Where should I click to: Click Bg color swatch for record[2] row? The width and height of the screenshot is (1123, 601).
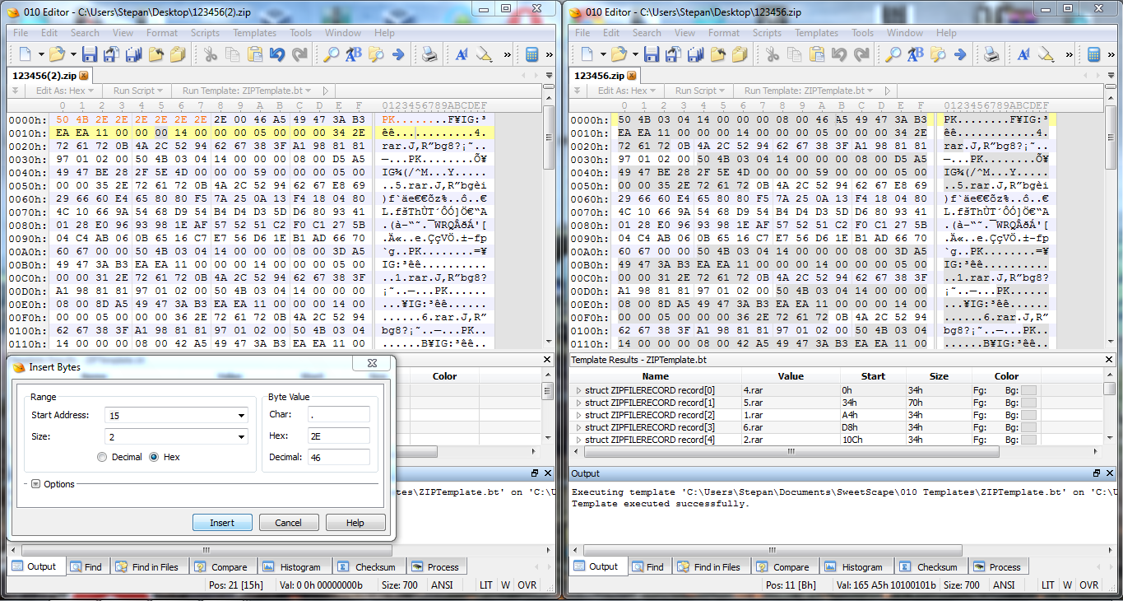pos(1028,415)
